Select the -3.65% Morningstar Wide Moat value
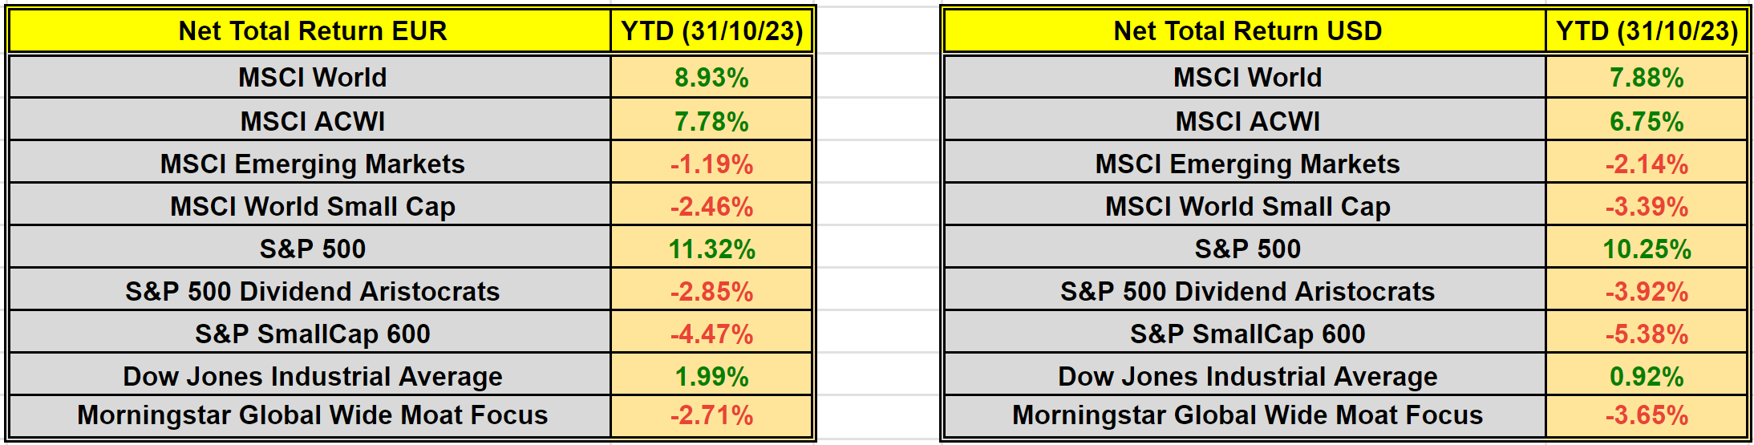This screenshot has width=1754, height=445. pos(1647,415)
